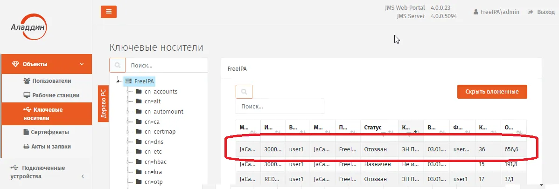Image resolution: width=559 pixels, height=189 pixels.
Task: Open the Сертификаты menu item
Action: tap(46, 132)
